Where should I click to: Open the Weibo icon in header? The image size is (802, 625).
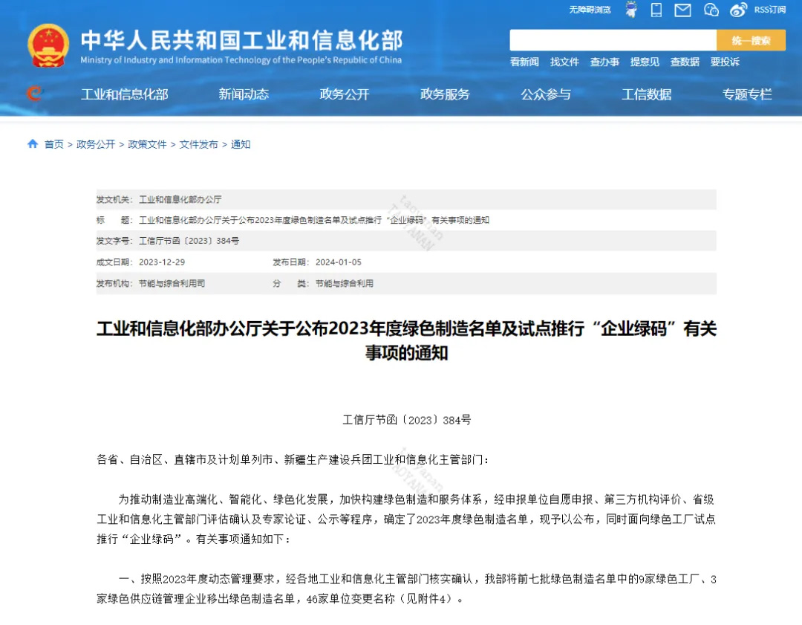pyautogui.click(x=738, y=10)
